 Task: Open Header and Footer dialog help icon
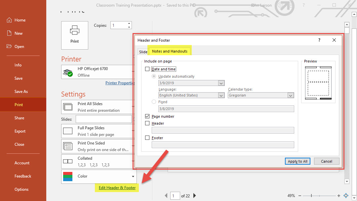(319, 40)
